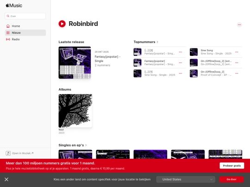250x187 pixels.
Task: Click the Apple Music logo
Action: pyautogui.click(x=14, y=6)
